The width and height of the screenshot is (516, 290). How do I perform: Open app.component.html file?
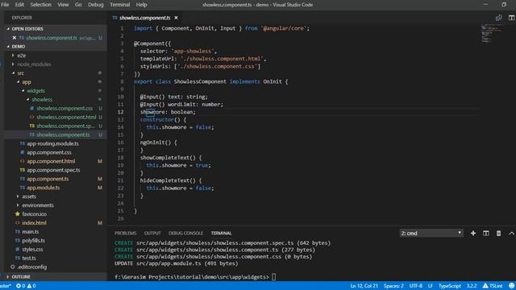pyautogui.click(x=51, y=161)
